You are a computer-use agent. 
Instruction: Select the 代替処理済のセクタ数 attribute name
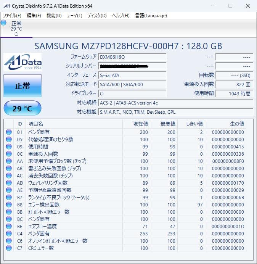pos(51,139)
